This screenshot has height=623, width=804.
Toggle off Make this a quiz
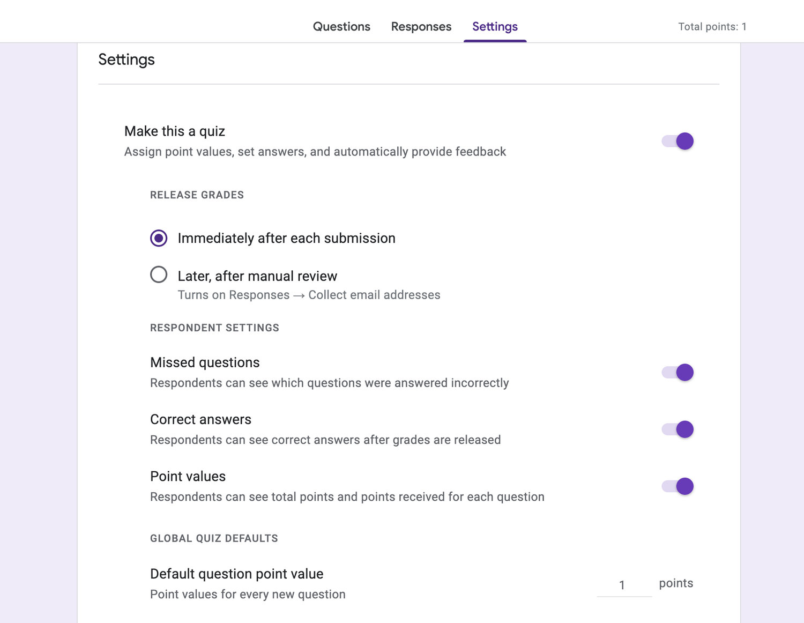coord(678,141)
